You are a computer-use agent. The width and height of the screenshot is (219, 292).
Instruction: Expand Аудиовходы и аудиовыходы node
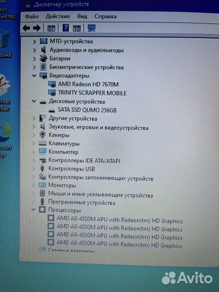click(x=34, y=50)
